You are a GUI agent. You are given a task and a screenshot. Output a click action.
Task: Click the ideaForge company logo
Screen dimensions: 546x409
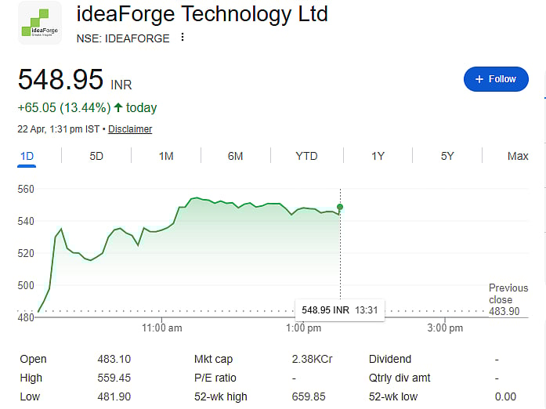pos(39,24)
